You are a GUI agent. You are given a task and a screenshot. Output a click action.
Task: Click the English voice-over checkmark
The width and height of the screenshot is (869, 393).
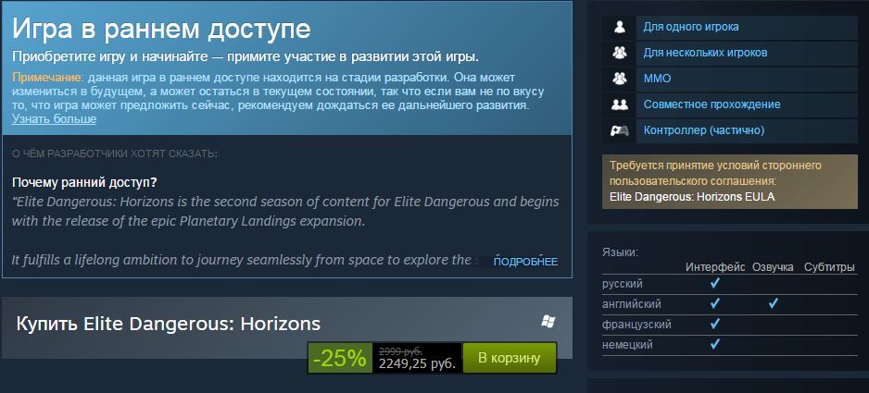pyautogui.click(x=774, y=303)
